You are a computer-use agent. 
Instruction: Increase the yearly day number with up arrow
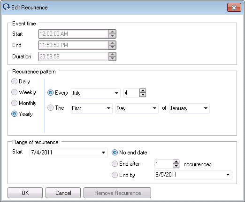(143, 91)
